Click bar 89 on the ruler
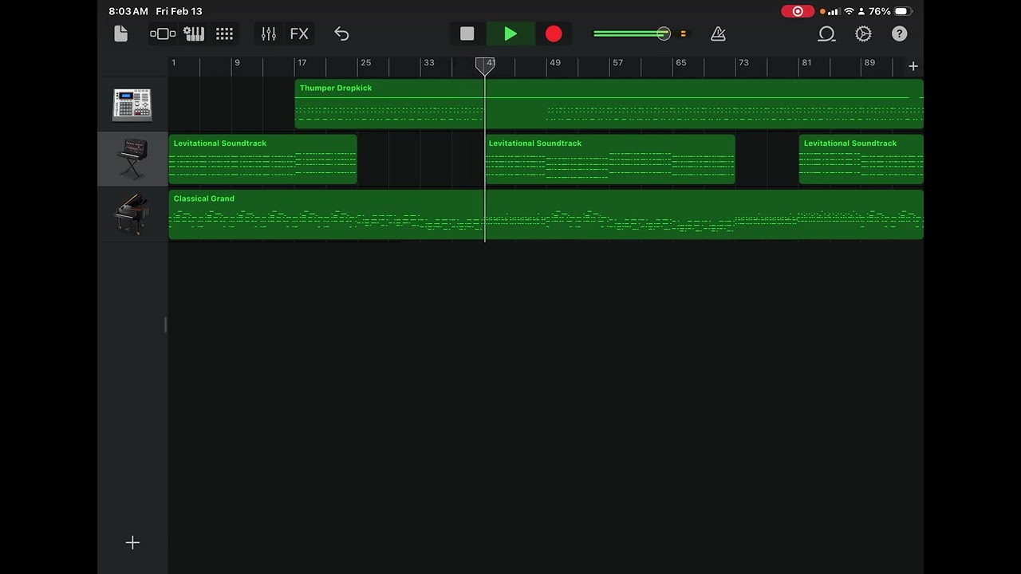The height and width of the screenshot is (574, 1021). (869, 63)
